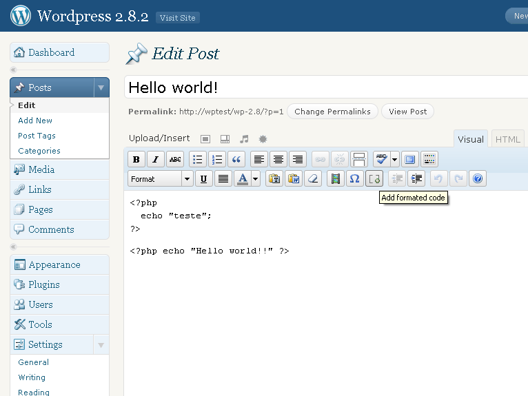This screenshot has width=528, height=396.
Task: Expand the spellchecker language dropdown arrow
Action: point(395,160)
